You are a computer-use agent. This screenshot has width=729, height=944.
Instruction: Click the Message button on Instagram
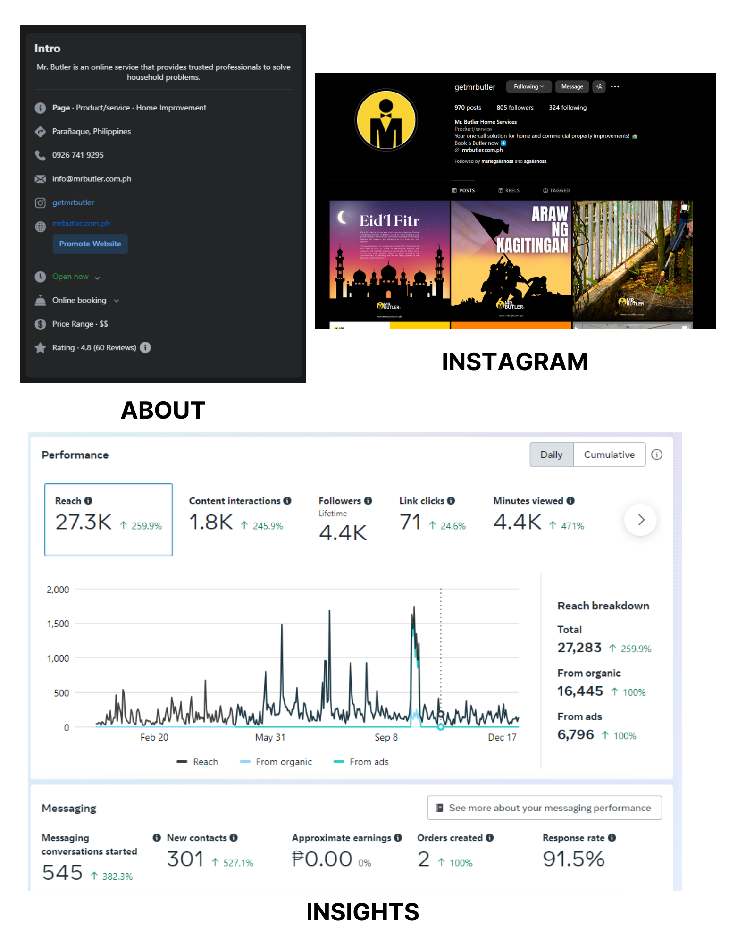coord(572,87)
